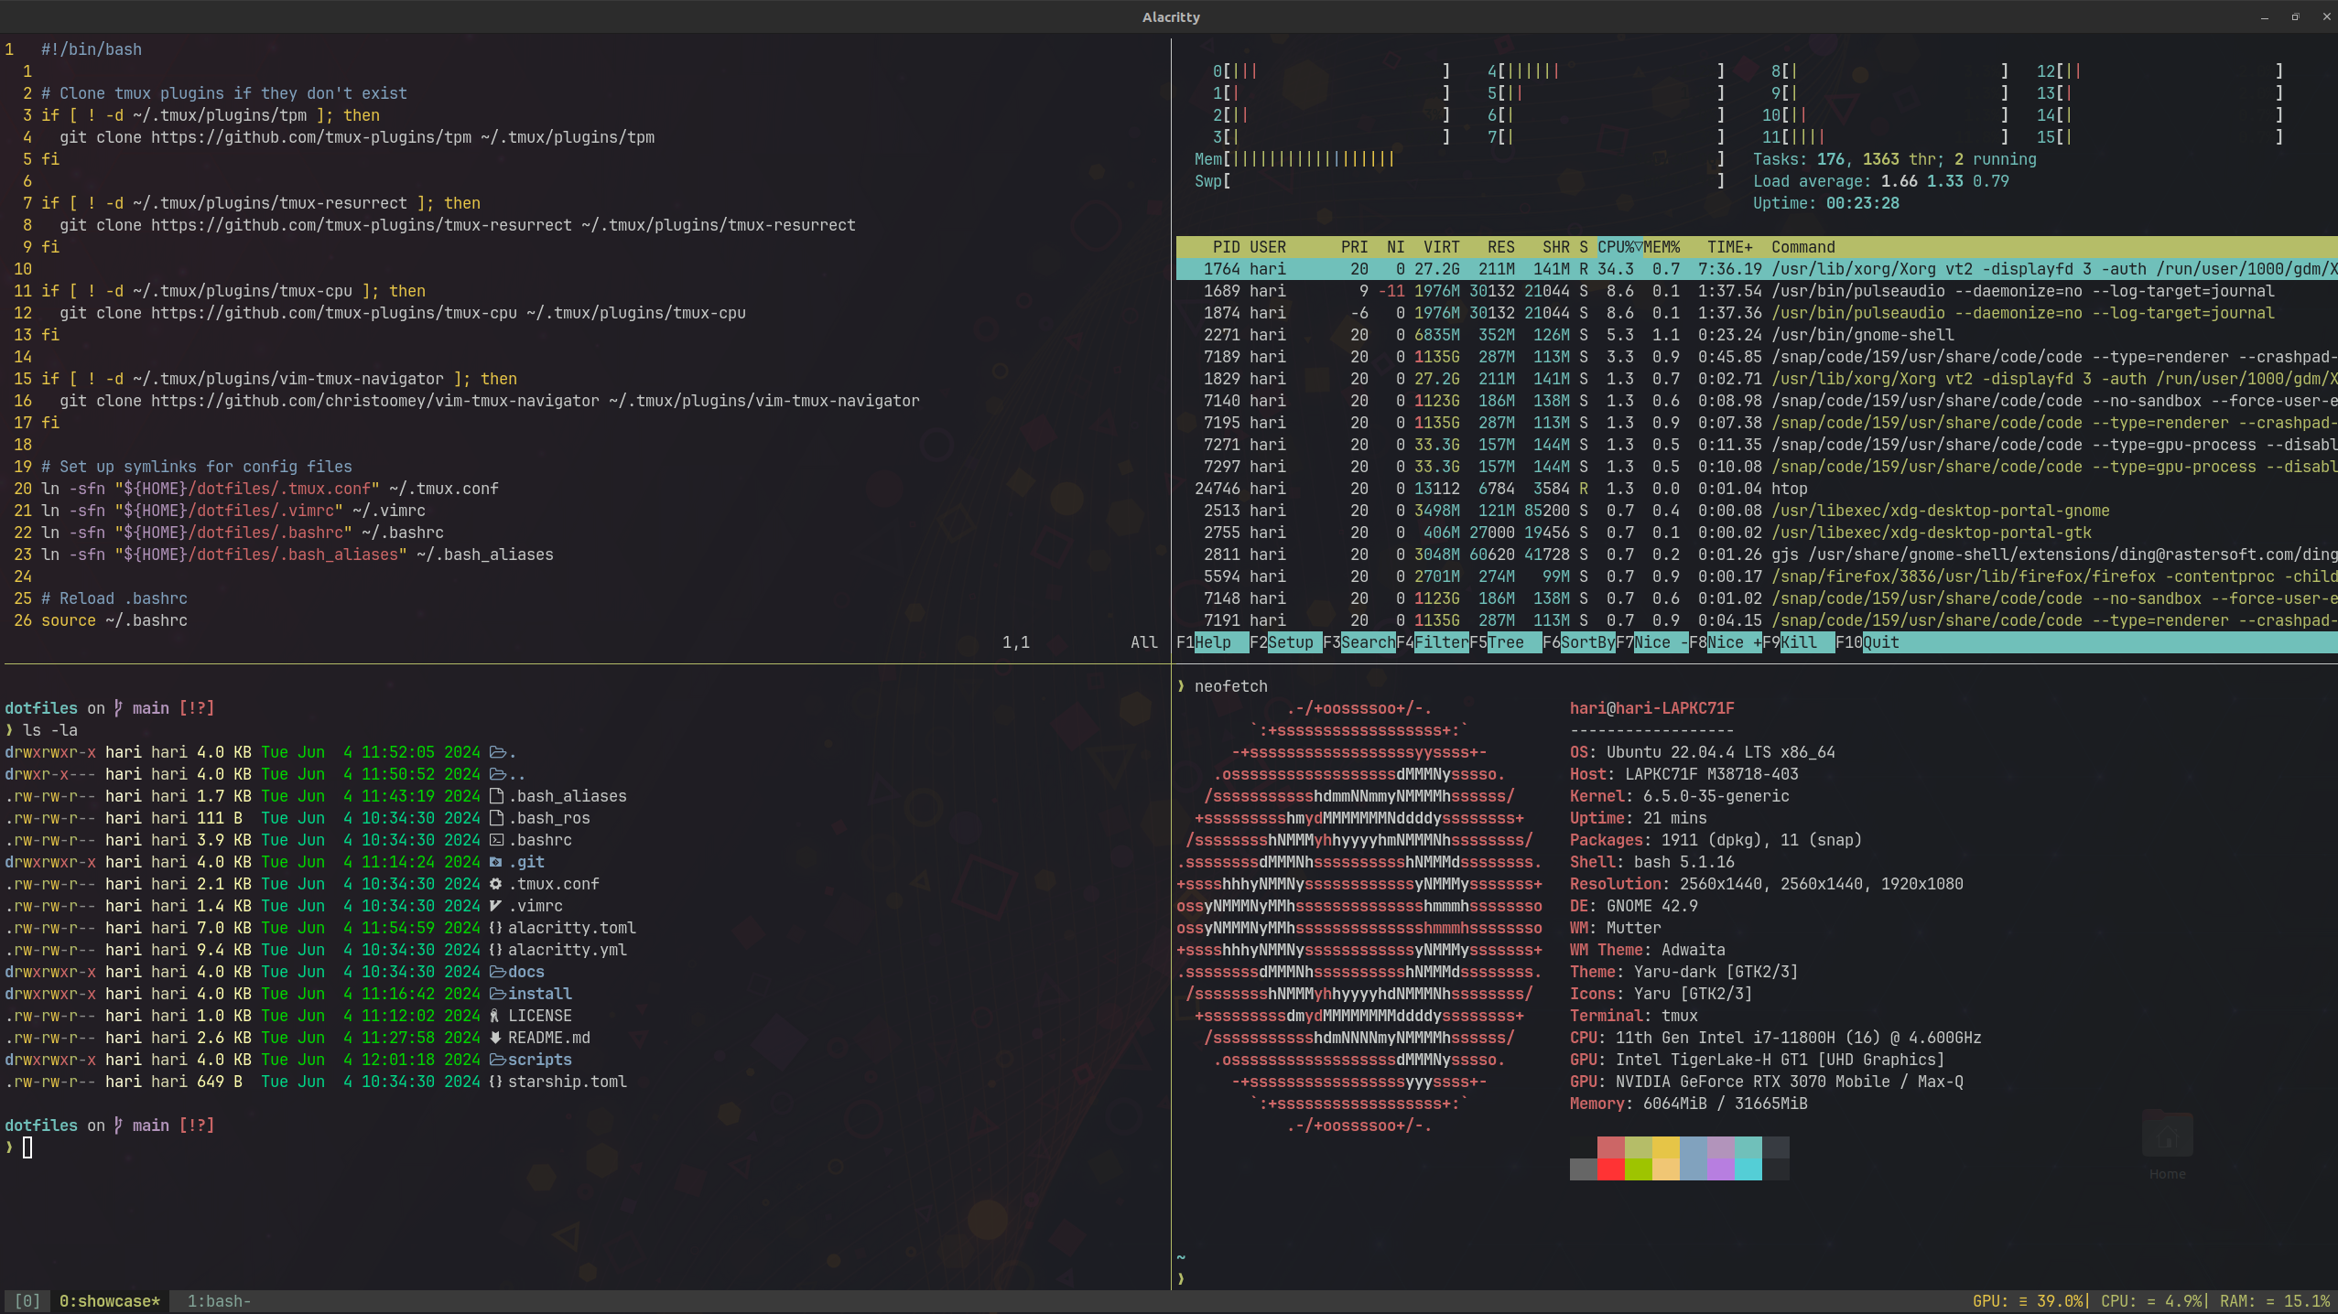The image size is (2338, 1314).
Task: Click the folder icon beside scripts entry
Action: pos(497,1060)
